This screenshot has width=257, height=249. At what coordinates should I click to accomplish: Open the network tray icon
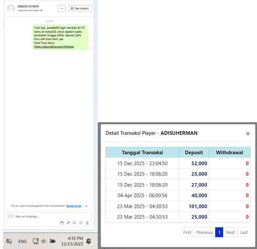(x=36, y=241)
